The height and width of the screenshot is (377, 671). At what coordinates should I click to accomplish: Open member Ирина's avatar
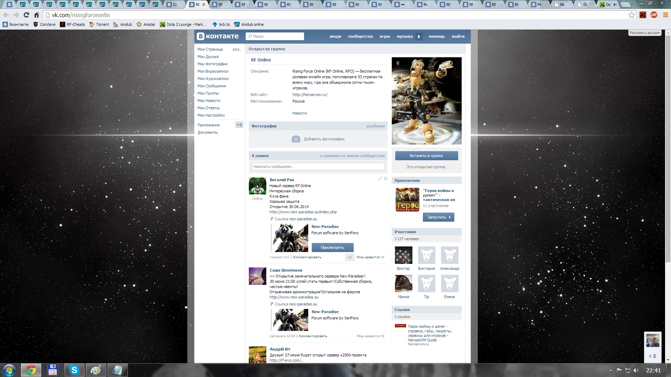(403, 283)
